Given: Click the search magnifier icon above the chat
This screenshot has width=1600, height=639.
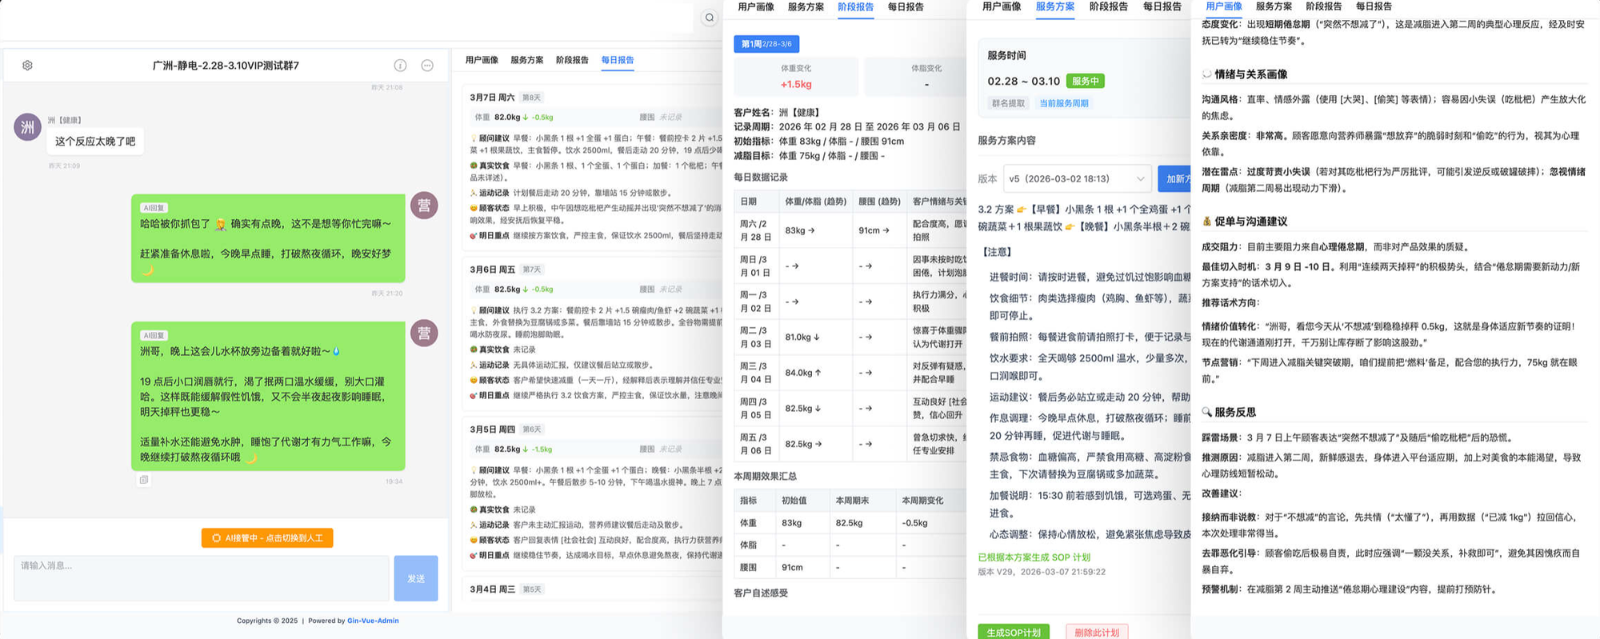Looking at the screenshot, I should [709, 18].
